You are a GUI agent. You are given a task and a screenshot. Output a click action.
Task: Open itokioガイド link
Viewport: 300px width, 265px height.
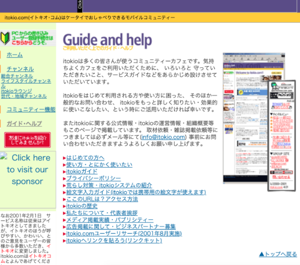pyautogui.click(x=82, y=171)
